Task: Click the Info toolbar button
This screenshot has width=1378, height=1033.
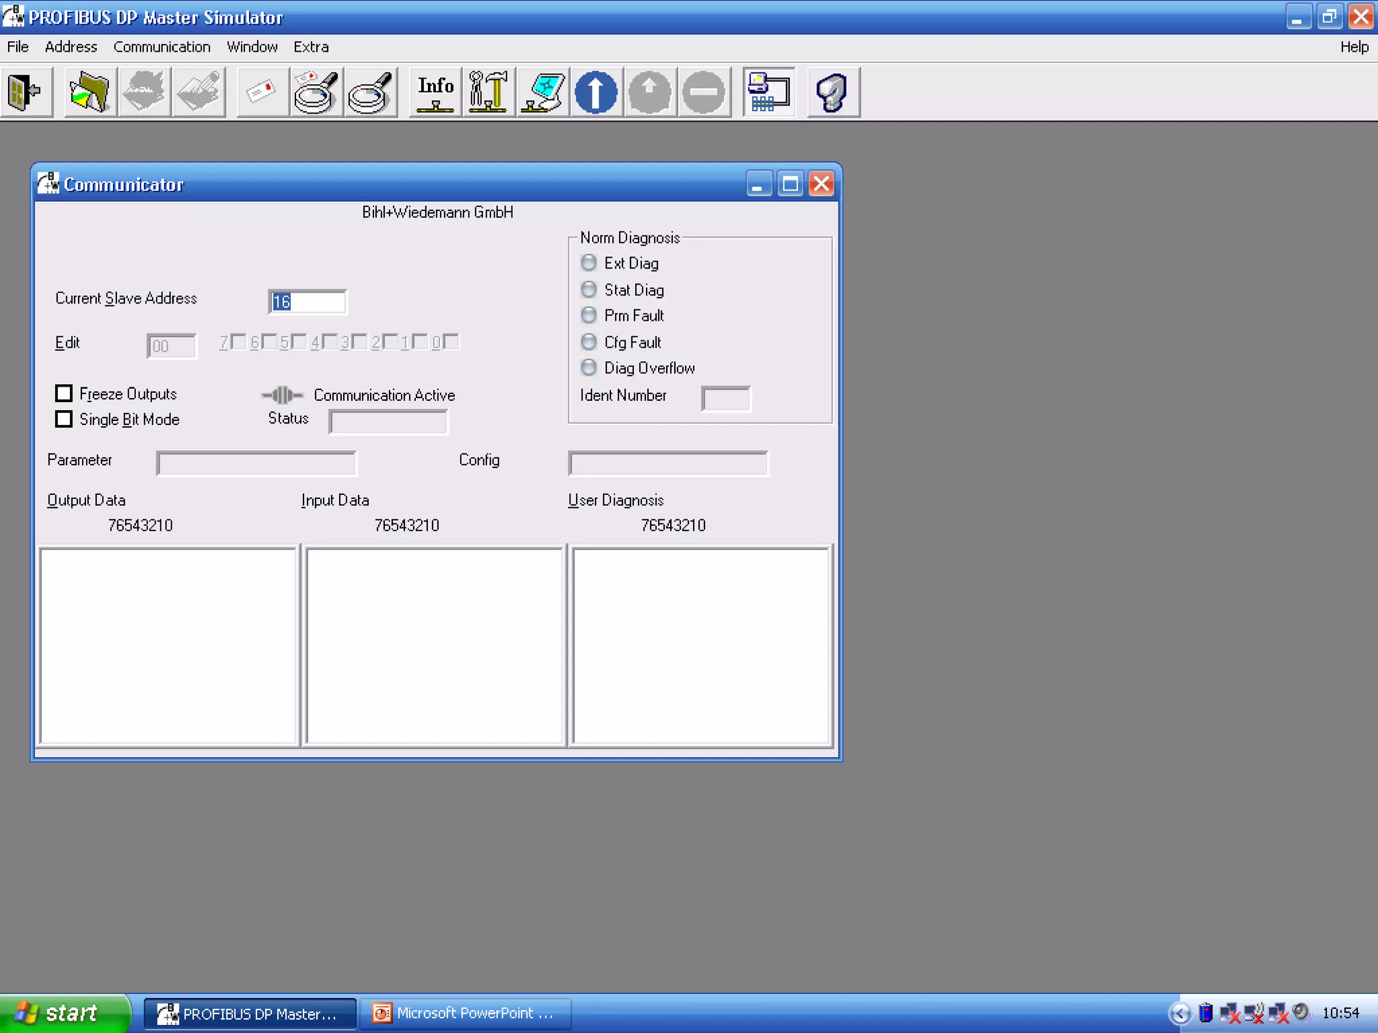Action: 435,92
